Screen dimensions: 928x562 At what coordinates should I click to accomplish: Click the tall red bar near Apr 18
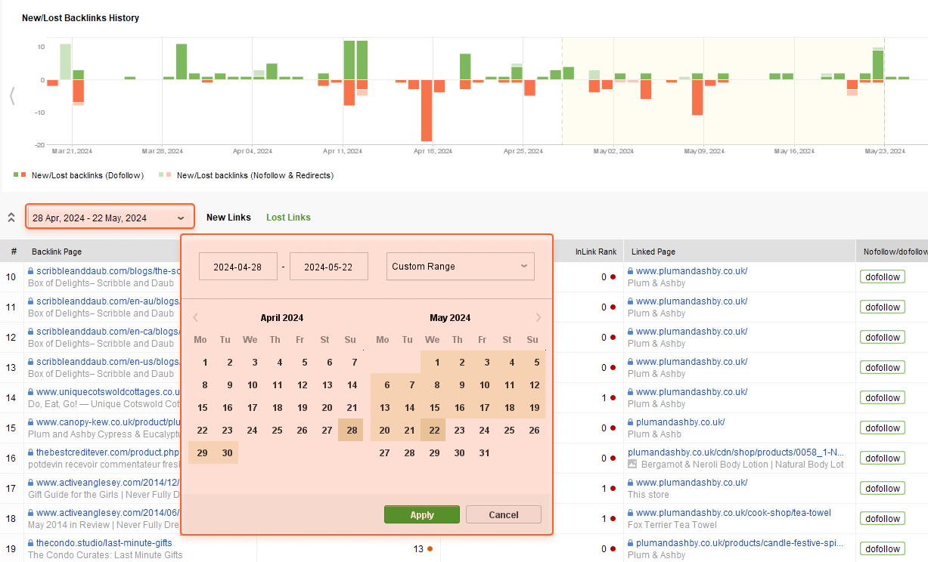(427, 110)
